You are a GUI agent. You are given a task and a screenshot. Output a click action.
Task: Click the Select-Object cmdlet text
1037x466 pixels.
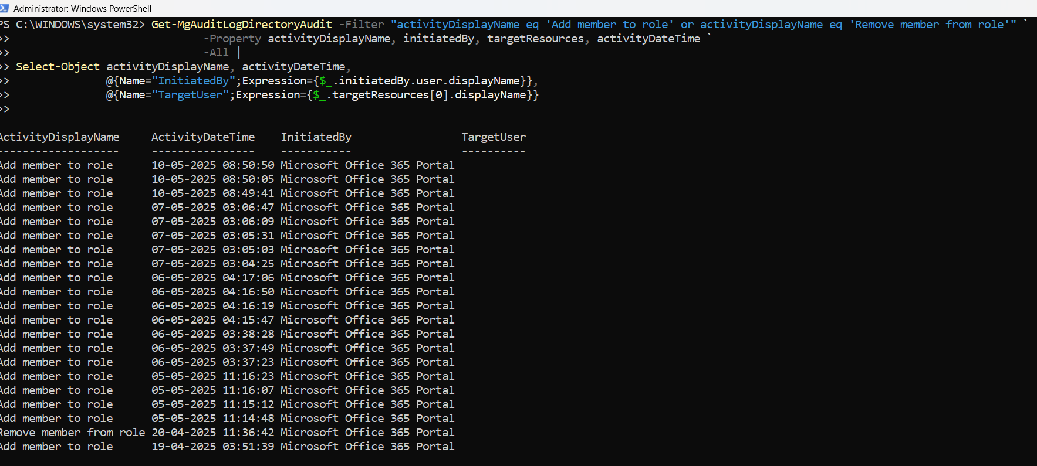tap(58, 67)
